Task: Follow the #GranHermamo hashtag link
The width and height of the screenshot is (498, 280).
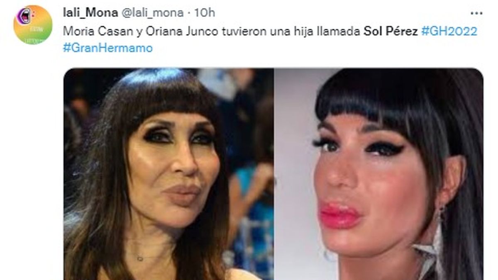Action: click(x=108, y=48)
